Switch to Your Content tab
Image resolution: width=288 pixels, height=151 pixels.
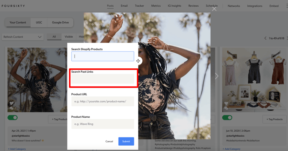pos(18,23)
